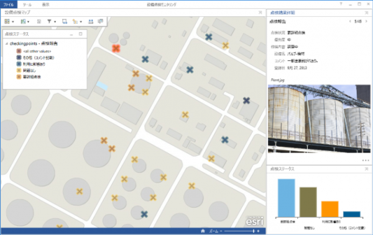Image resolution: width=373 pixels, height=235 pixels.
Task: Minimize the 点検ステータス legend panel
Action: click(x=71, y=35)
